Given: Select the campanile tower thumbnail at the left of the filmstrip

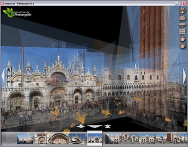Looking at the screenshot, I should [x=26, y=139].
